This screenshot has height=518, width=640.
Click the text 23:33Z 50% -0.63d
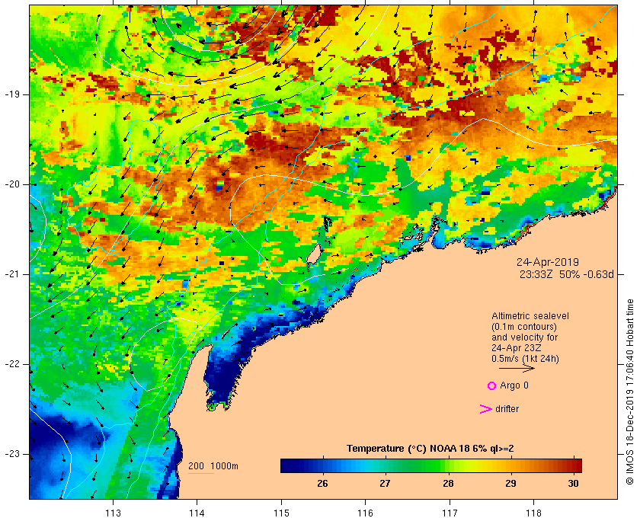click(567, 274)
